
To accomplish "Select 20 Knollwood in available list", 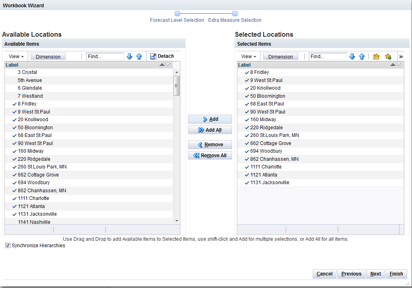I will [x=89, y=120].
